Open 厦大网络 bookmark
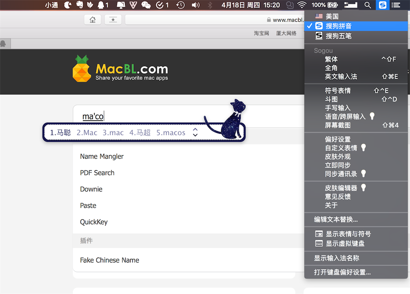 (286, 33)
